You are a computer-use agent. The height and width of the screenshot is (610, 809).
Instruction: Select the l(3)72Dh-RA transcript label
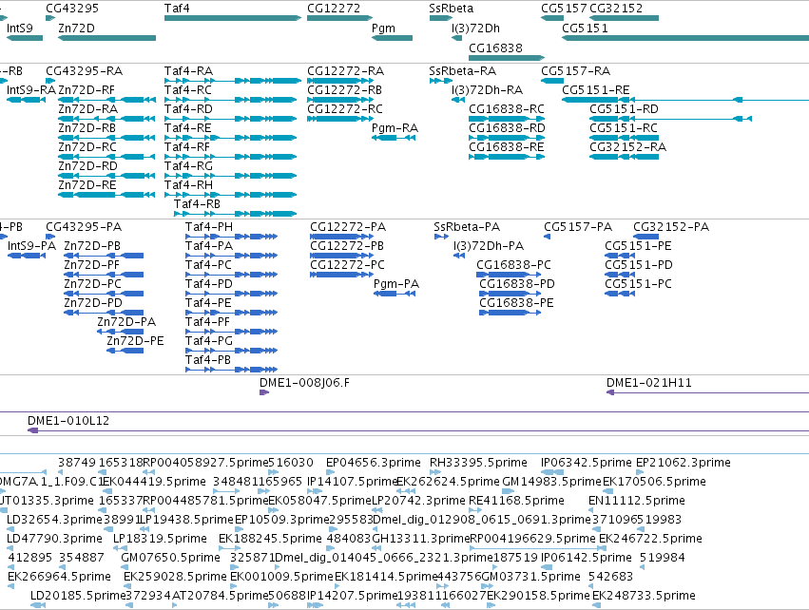[487, 89]
